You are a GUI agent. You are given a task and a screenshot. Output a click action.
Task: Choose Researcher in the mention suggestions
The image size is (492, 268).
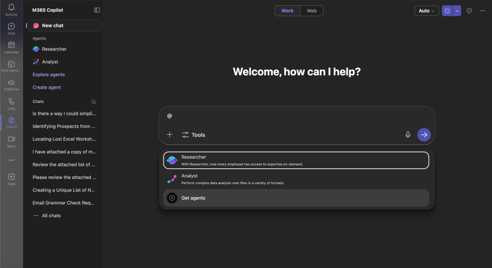296,160
